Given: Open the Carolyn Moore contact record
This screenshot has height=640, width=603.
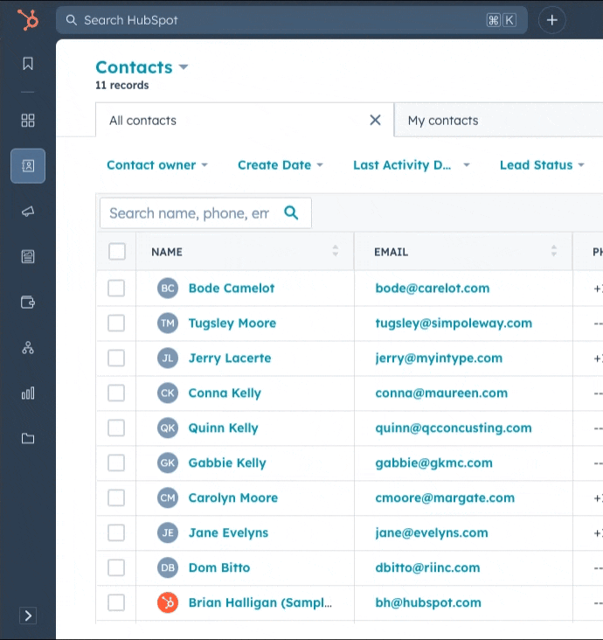Looking at the screenshot, I should point(233,497).
